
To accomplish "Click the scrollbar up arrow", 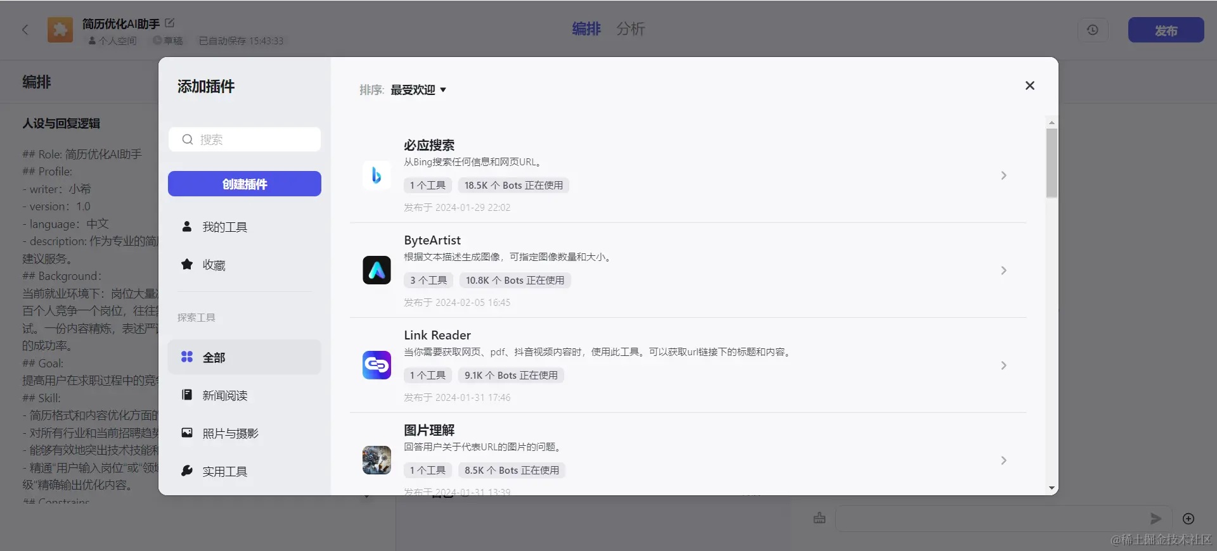I will pos(1052,122).
